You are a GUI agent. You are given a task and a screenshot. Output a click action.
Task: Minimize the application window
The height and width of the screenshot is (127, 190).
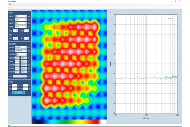tap(172, 1)
